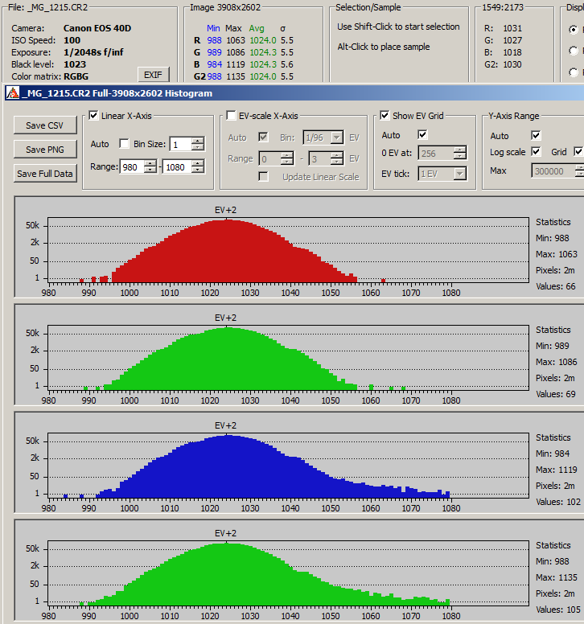
Task: Decrease the 1080 range value with down arrow
Action: point(198,170)
